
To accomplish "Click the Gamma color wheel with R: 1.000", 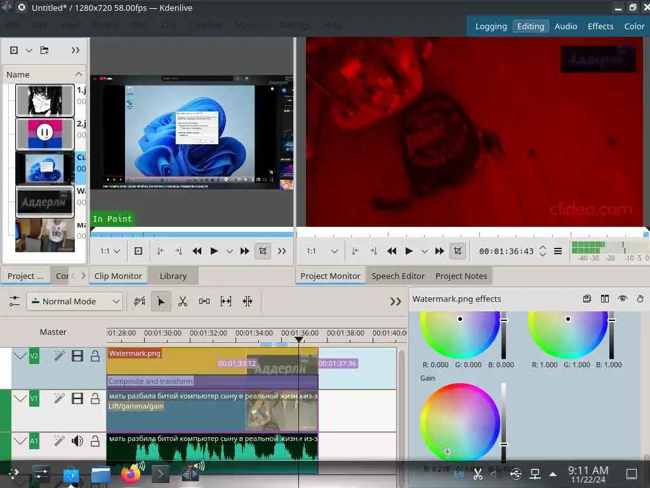I will point(568,334).
